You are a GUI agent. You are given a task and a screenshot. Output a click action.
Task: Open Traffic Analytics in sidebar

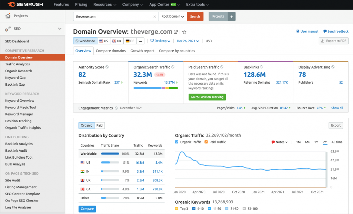pos(17,64)
